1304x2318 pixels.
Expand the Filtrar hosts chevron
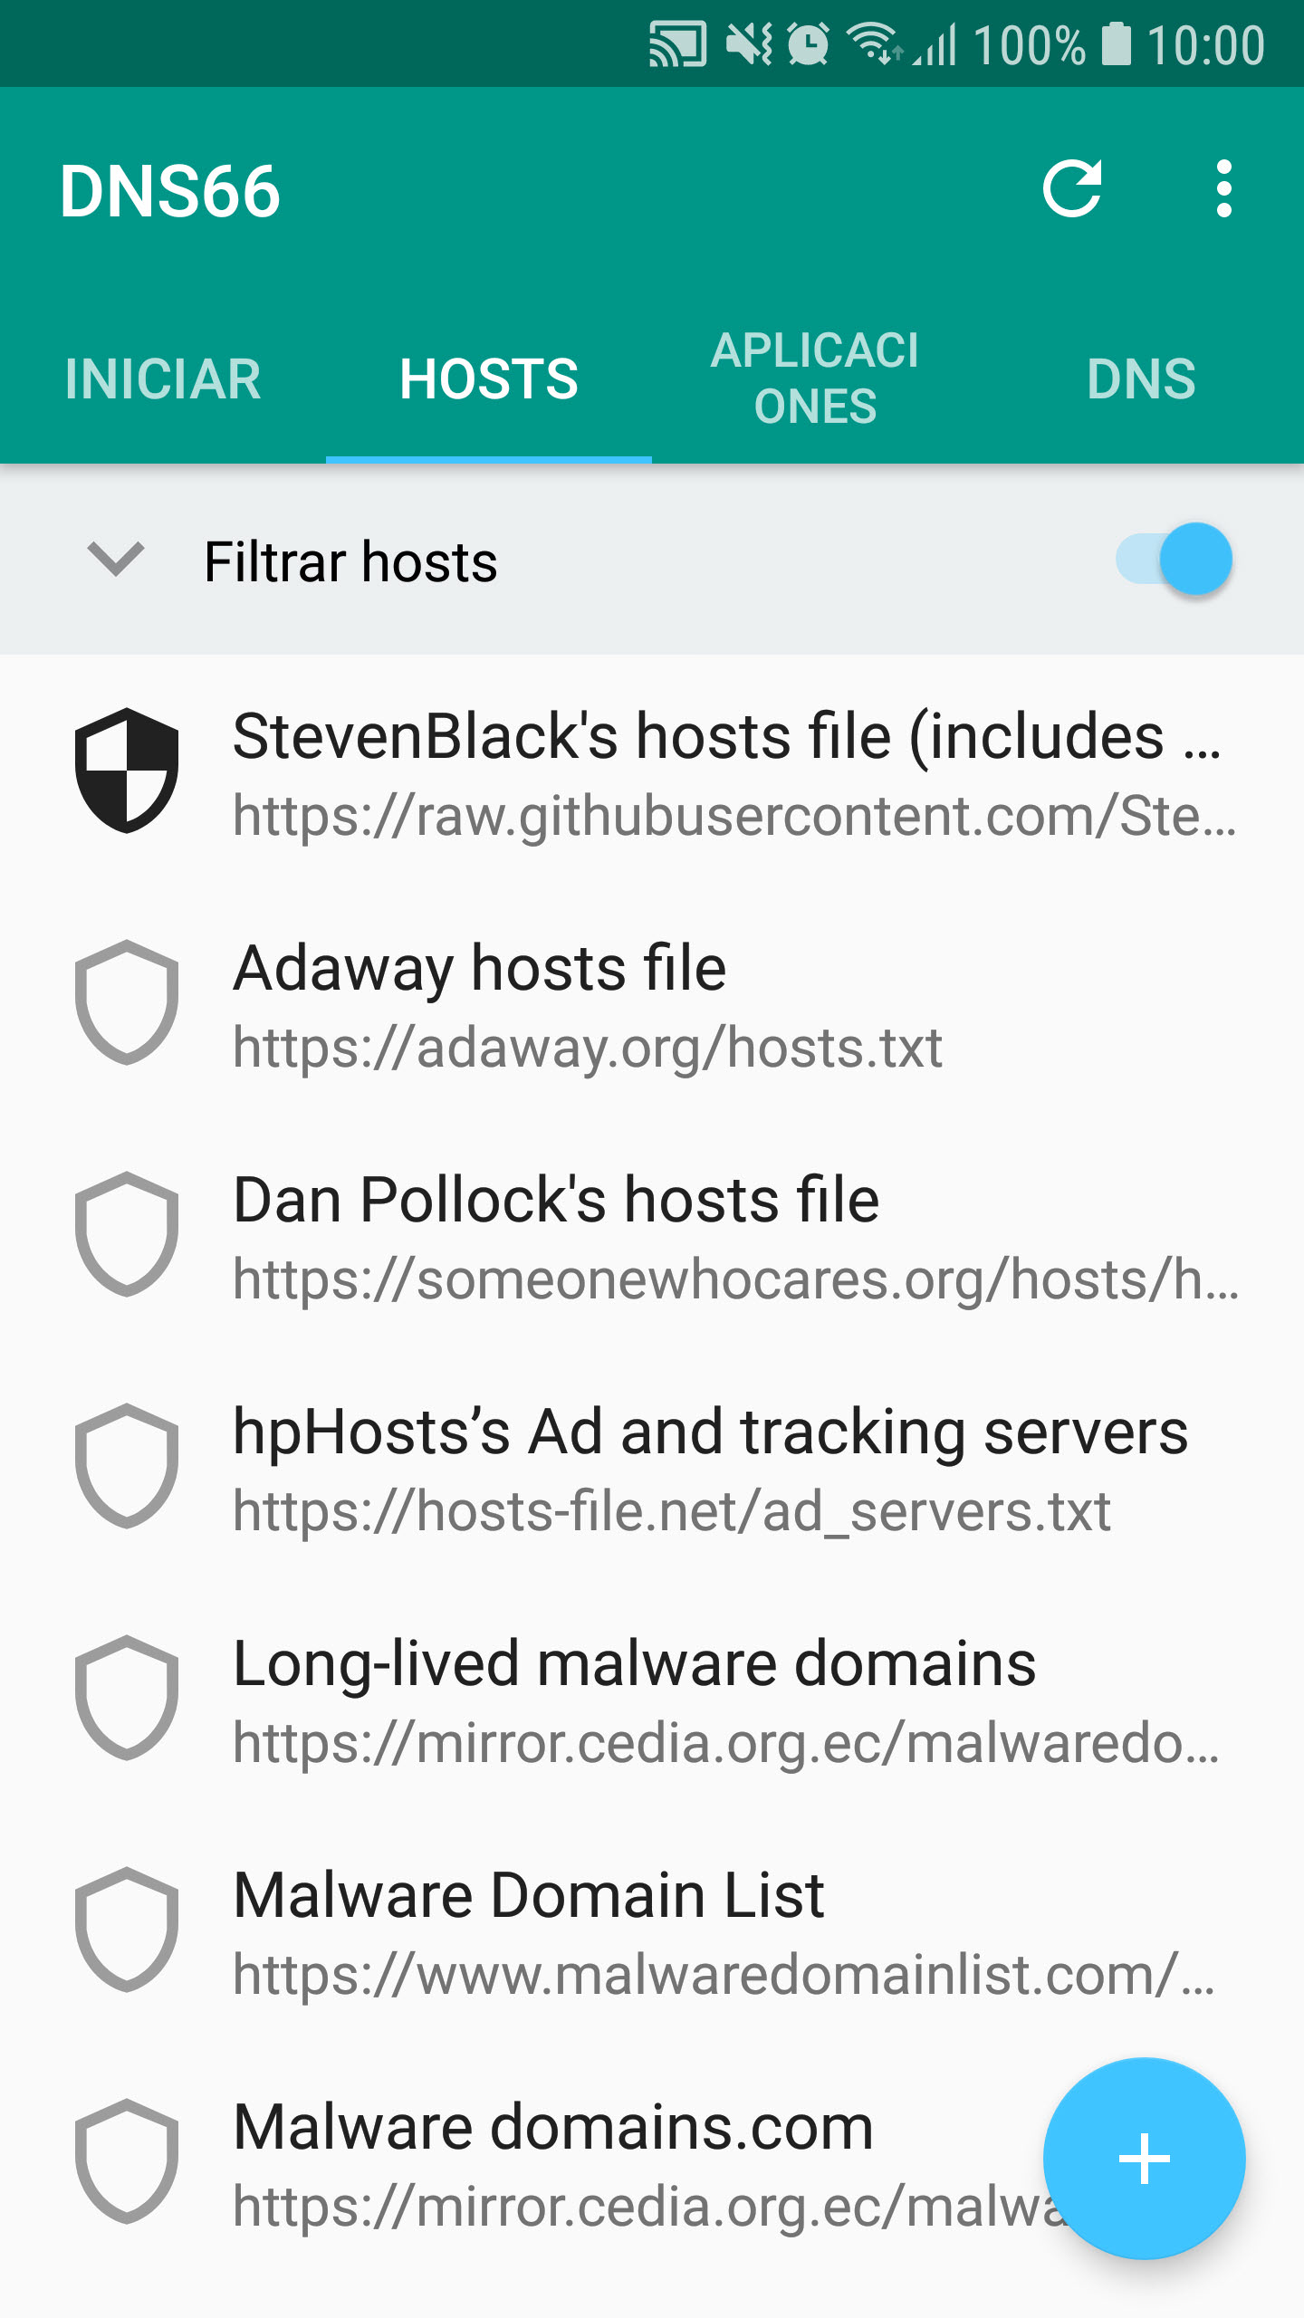pyautogui.click(x=116, y=560)
